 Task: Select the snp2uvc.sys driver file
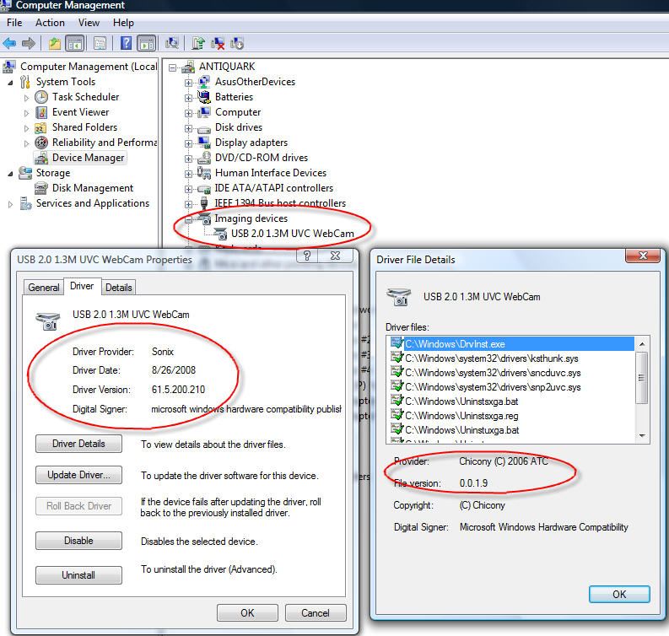click(x=493, y=387)
